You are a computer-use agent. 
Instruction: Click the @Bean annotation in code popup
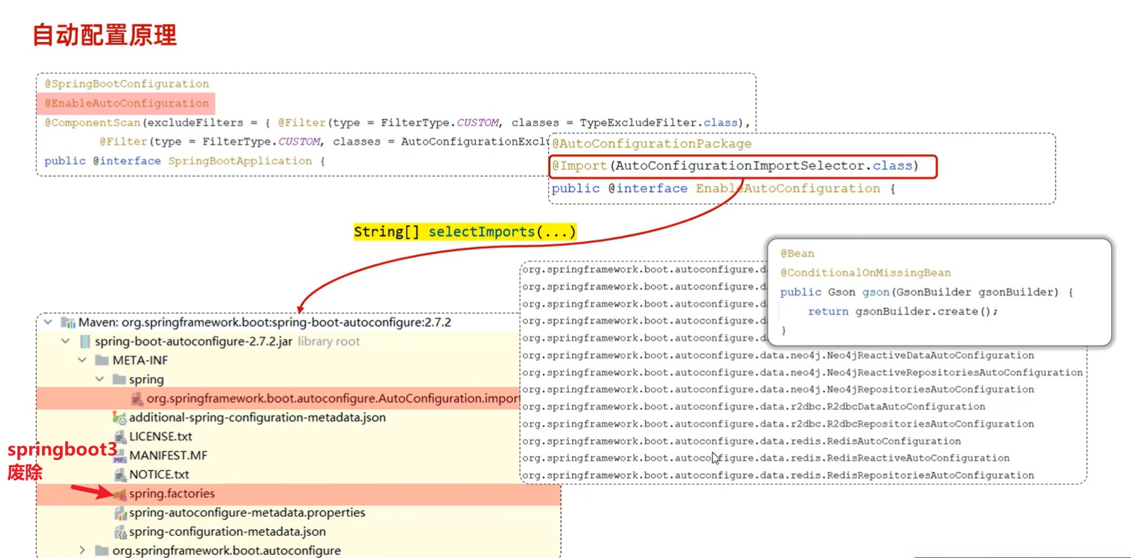(797, 253)
